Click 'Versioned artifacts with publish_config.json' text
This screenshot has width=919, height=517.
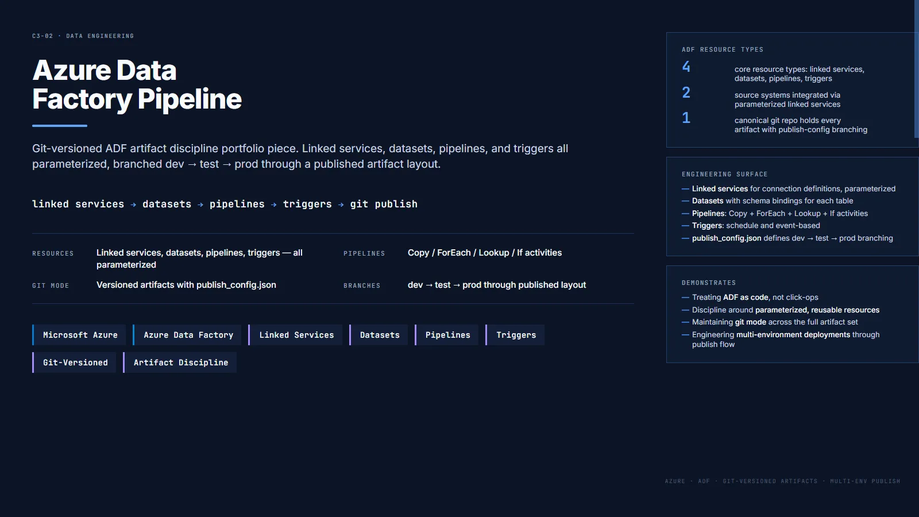click(186, 285)
